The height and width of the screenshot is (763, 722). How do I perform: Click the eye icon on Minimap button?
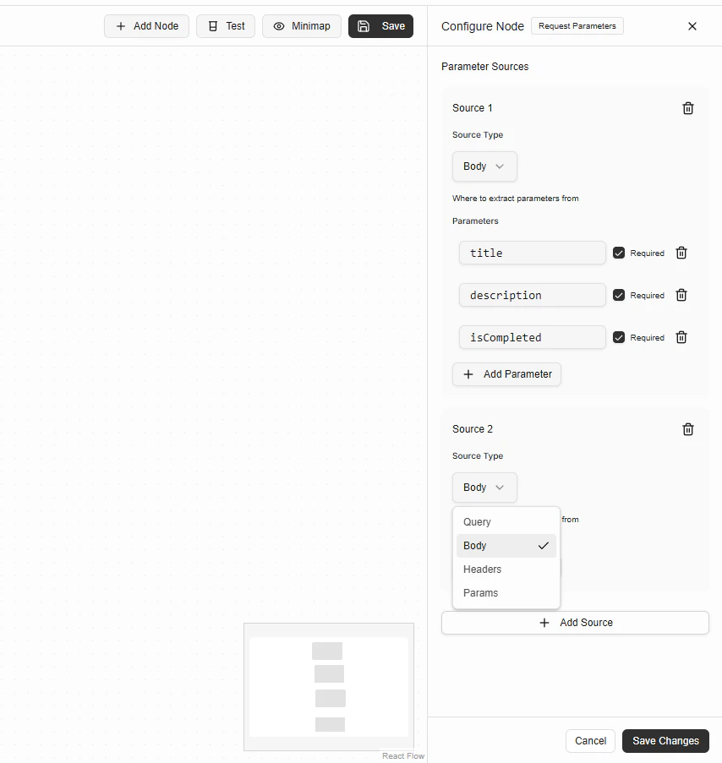point(278,26)
